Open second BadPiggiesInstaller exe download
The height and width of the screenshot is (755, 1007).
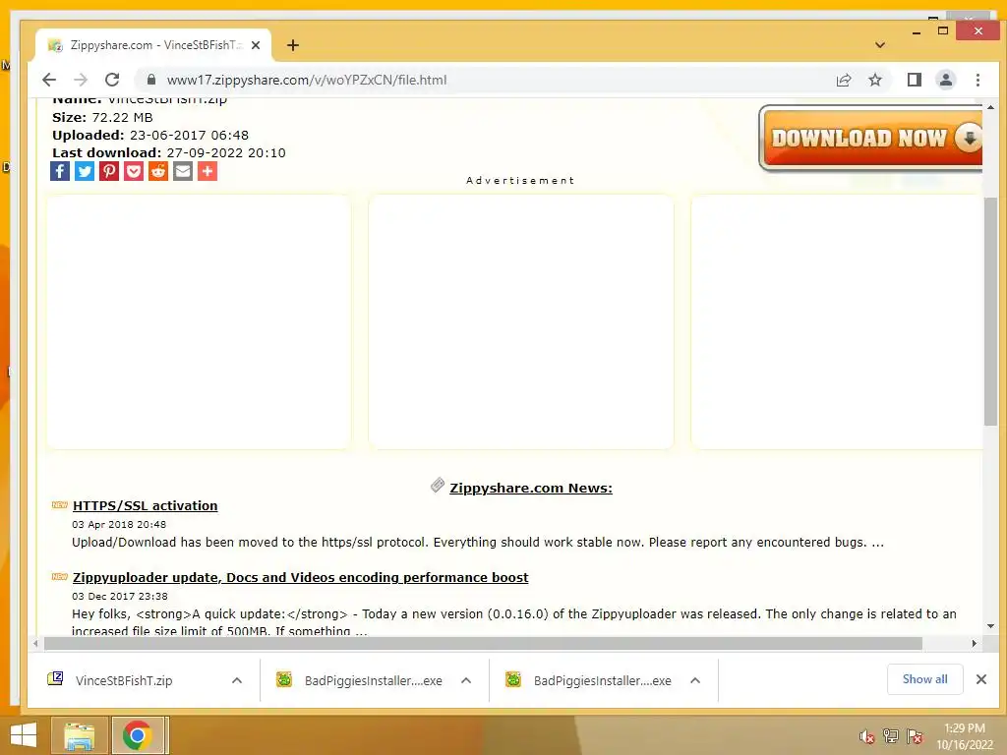point(603,680)
